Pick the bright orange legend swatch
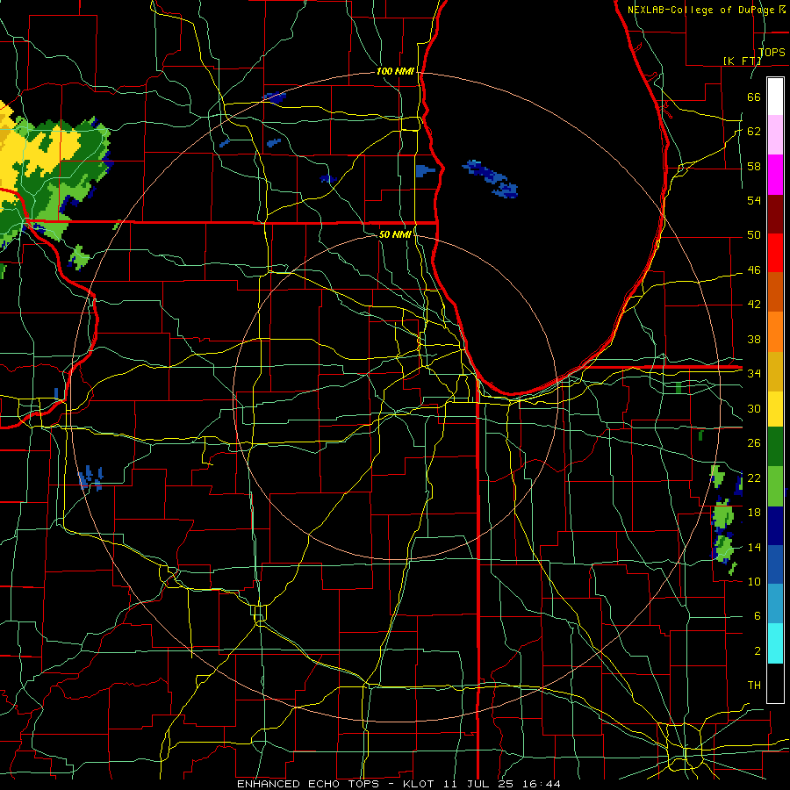This screenshot has height=790, width=790. pos(775,331)
